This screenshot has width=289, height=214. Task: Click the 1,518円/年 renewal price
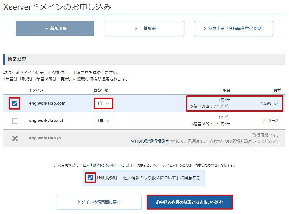coord(271,121)
